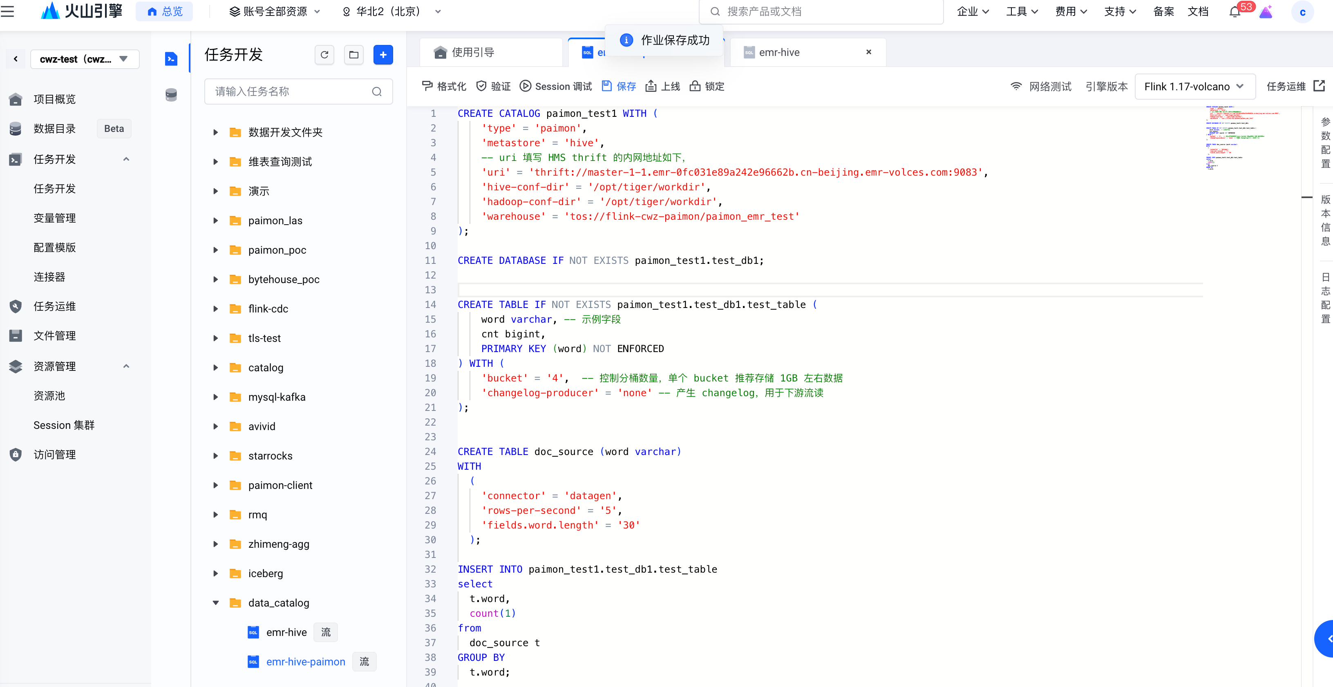This screenshot has width=1333, height=687.
Task: Click the blue add task button
Action: [x=383, y=55]
